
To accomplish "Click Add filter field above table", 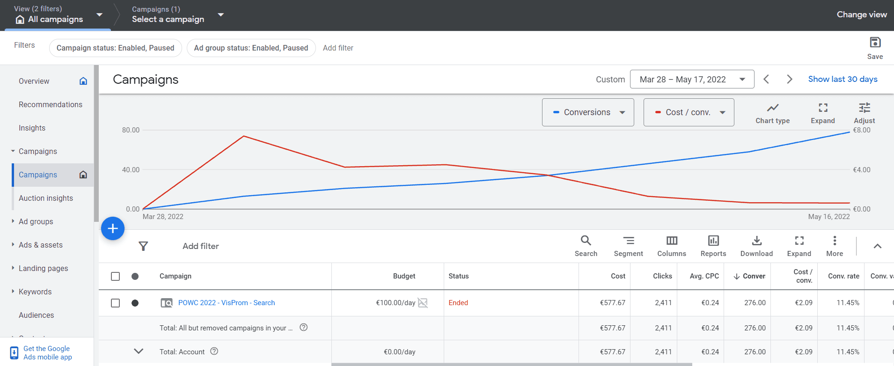I will [201, 246].
